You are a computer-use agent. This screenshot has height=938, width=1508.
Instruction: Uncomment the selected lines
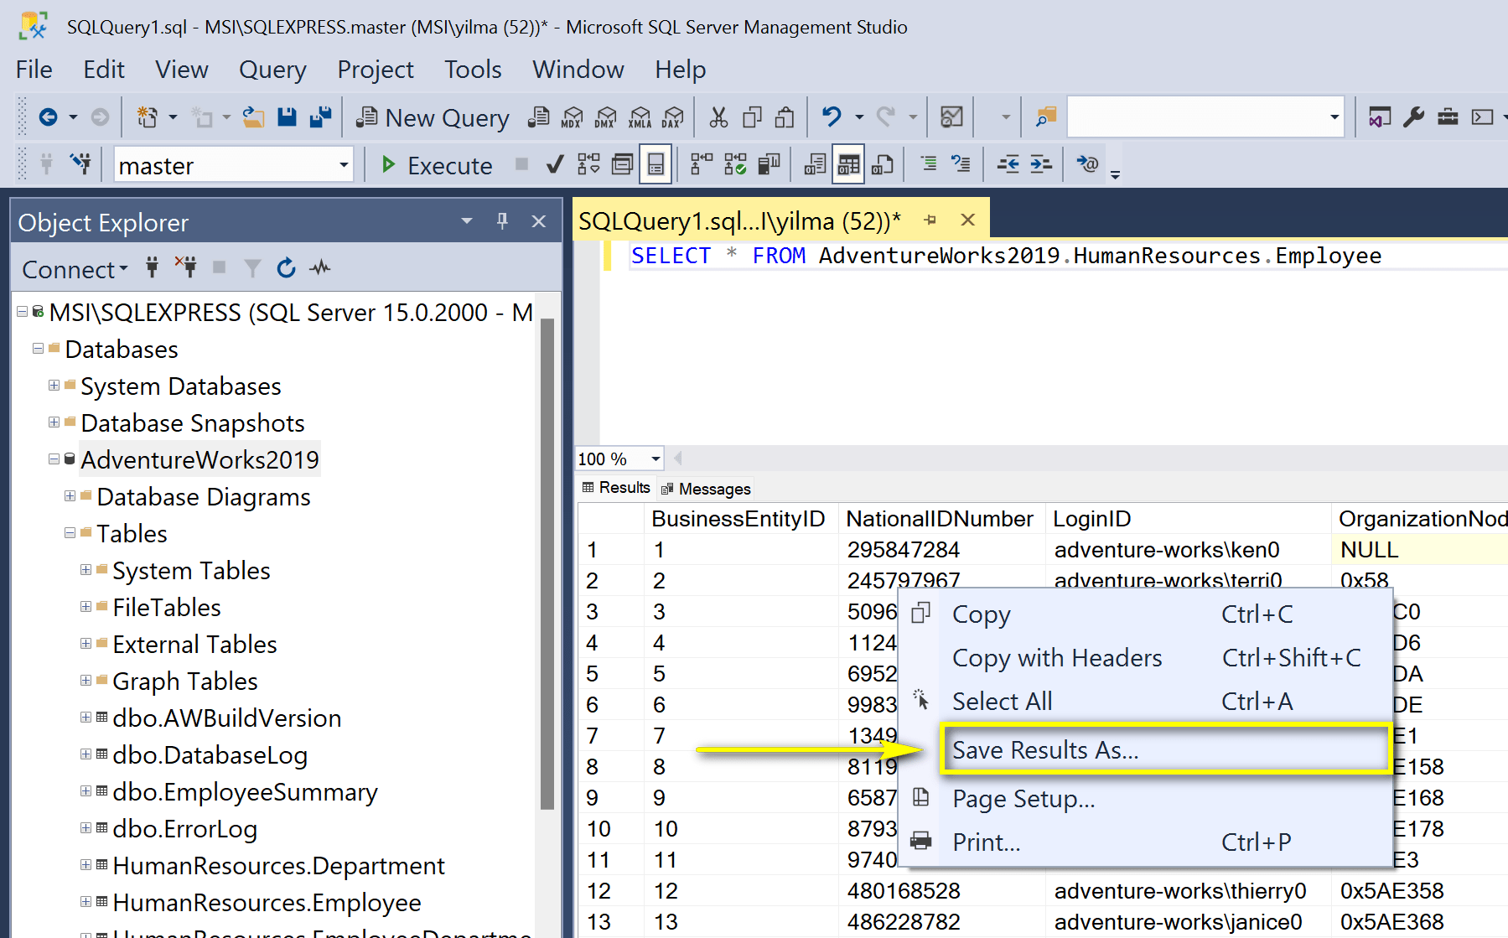[961, 164]
